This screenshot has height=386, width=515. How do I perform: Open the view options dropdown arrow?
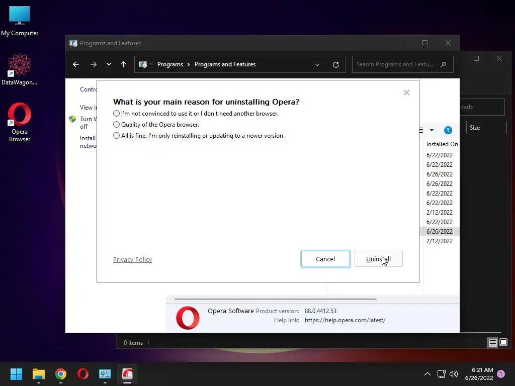(x=432, y=130)
